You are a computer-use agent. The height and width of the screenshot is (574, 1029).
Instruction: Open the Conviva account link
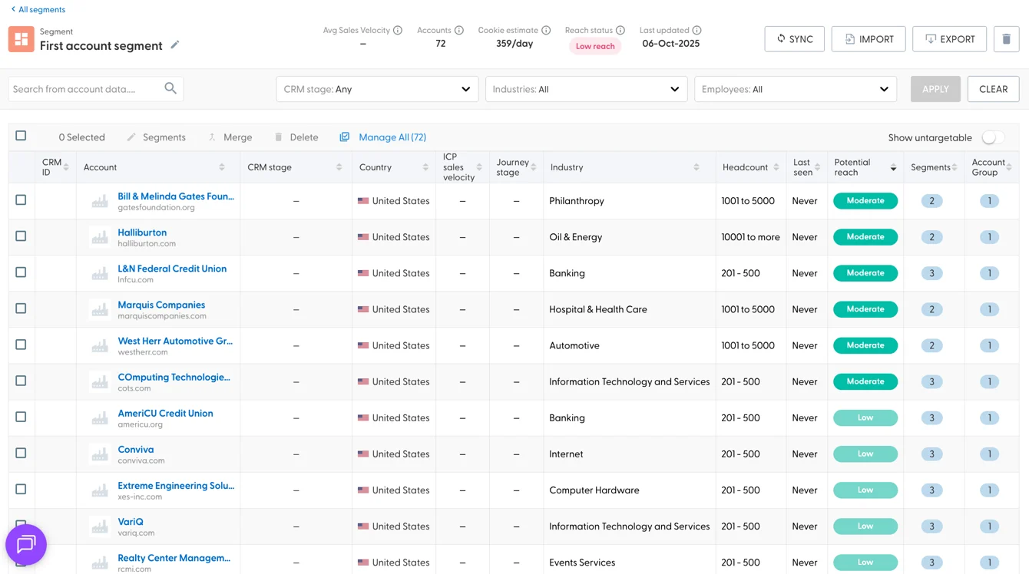click(136, 450)
